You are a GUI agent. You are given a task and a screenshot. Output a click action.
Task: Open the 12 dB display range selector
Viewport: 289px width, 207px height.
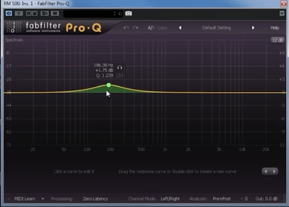click(x=277, y=40)
